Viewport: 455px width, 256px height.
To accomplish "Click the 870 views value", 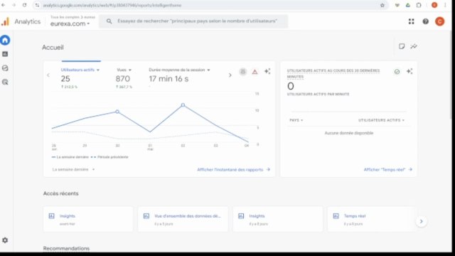I will pos(123,79).
